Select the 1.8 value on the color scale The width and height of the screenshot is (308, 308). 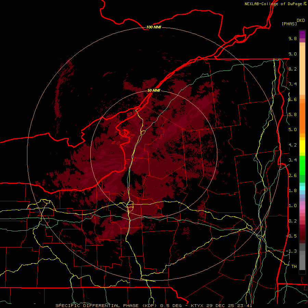pyautogui.click(x=293, y=191)
